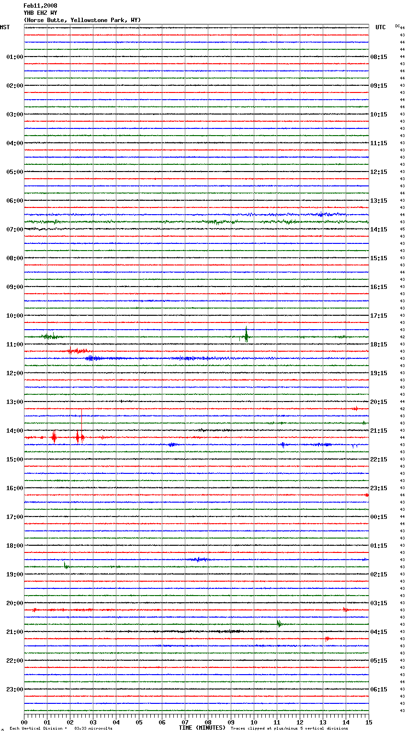The image size is (407, 735).
Task: Click the MST time label '01:00'
Action: click(x=15, y=57)
